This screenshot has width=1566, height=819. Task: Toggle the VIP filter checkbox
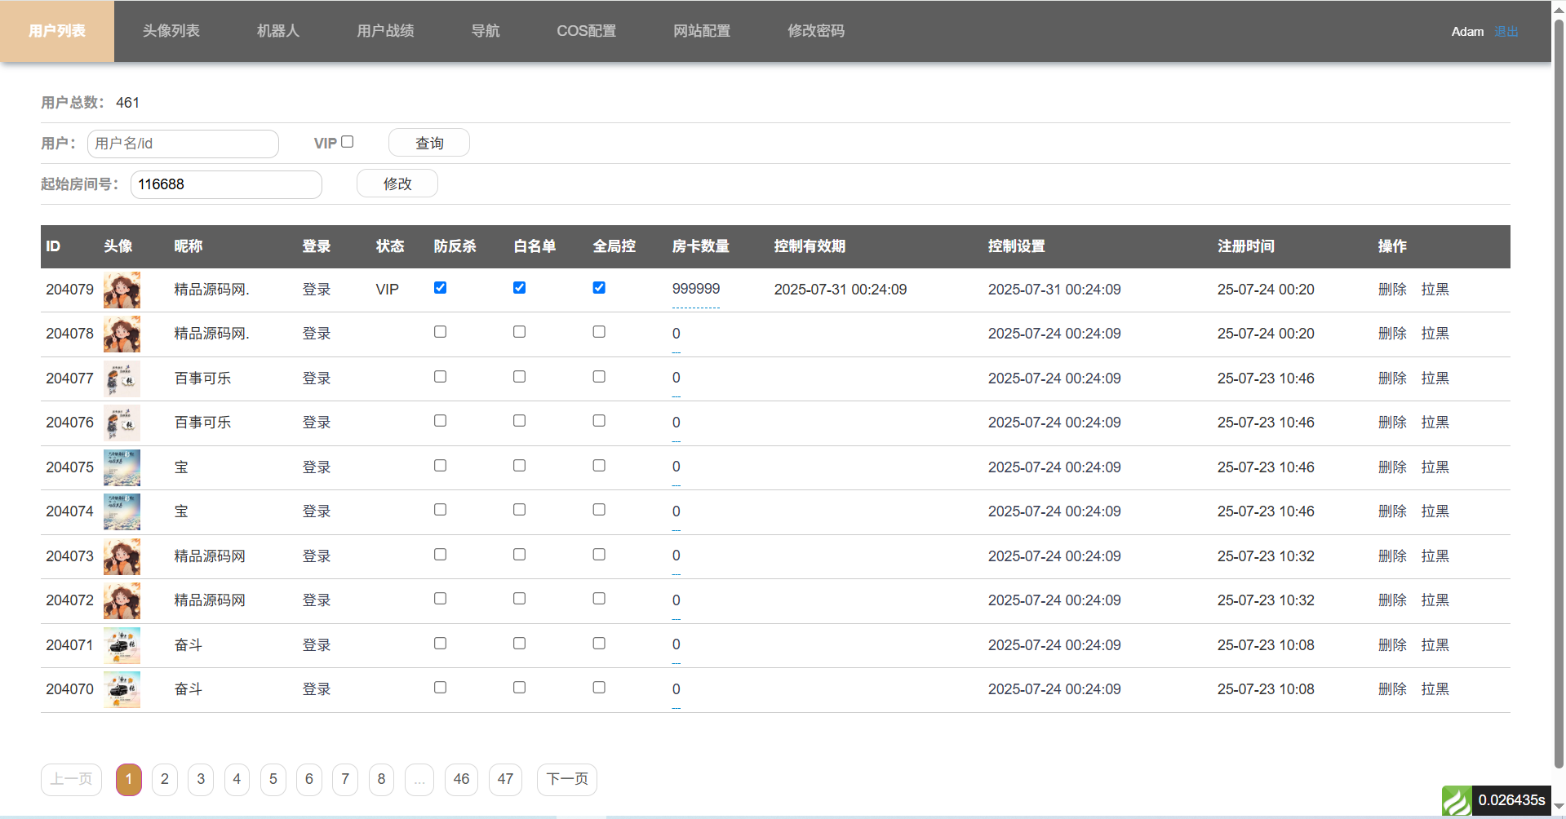click(348, 142)
